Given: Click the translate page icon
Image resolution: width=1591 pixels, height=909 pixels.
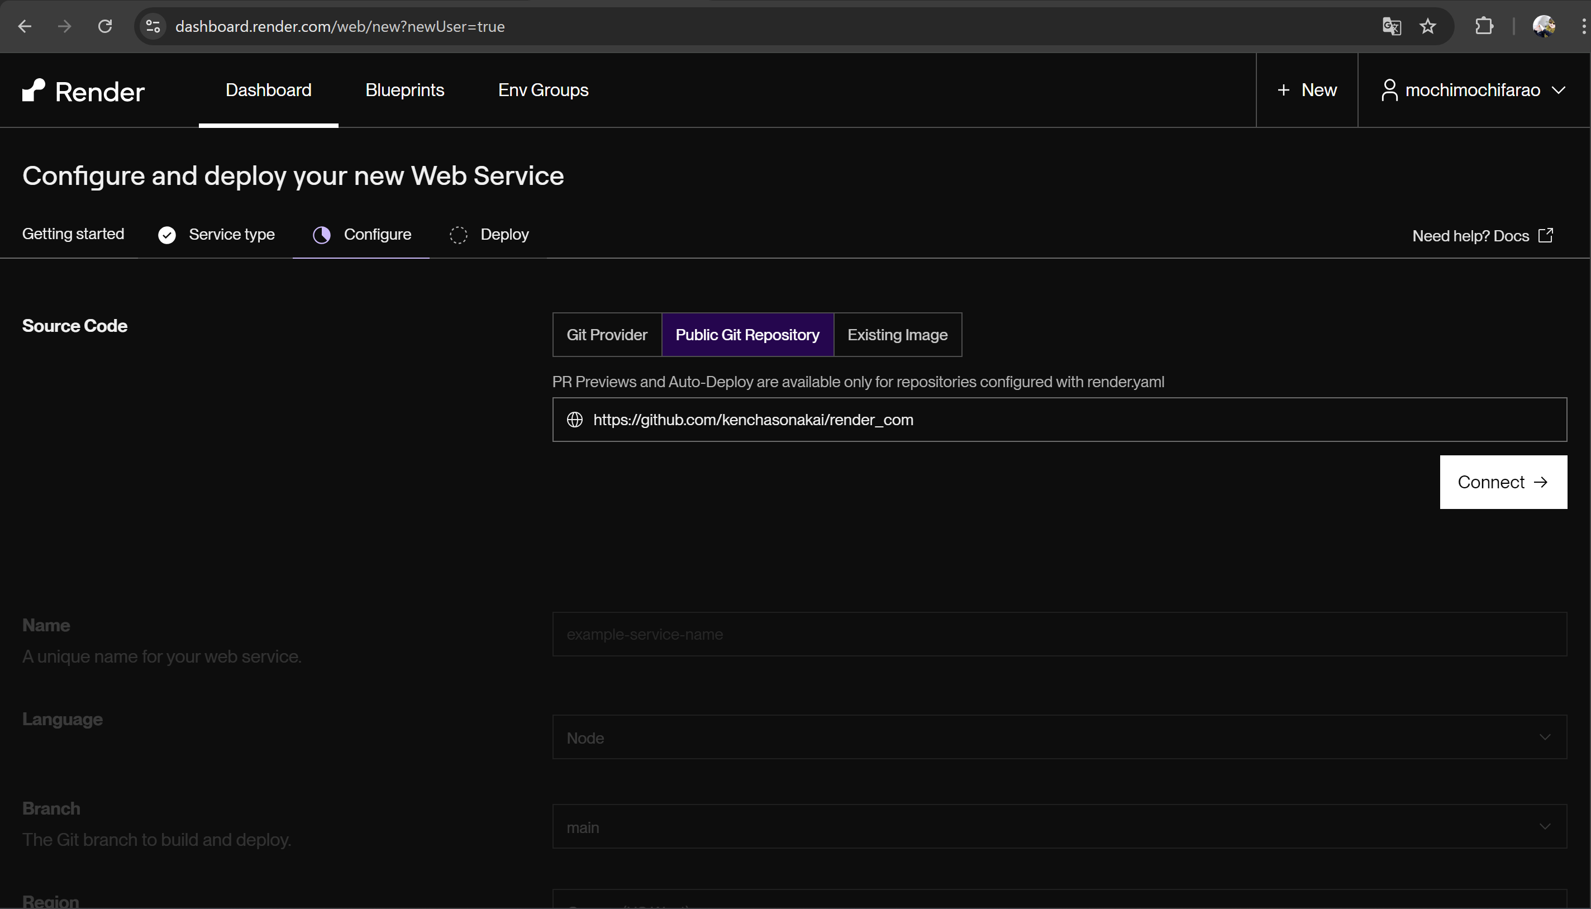Looking at the screenshot, I should coord(1391,26).
